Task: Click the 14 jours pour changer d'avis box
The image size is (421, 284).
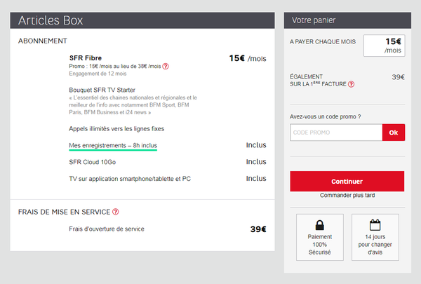Action: 375,237
